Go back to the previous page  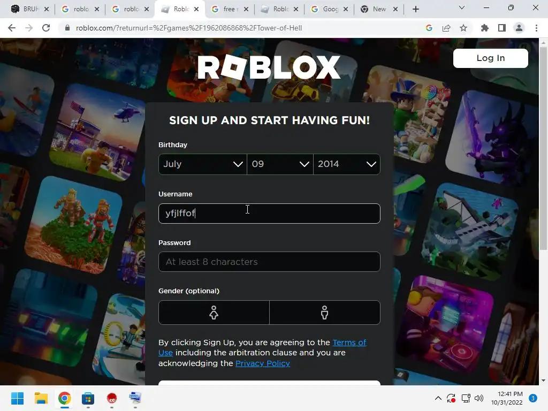[12, 28]
